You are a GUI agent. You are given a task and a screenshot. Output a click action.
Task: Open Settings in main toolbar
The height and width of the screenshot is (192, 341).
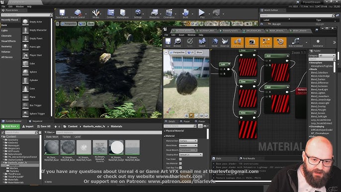[138, 14]
